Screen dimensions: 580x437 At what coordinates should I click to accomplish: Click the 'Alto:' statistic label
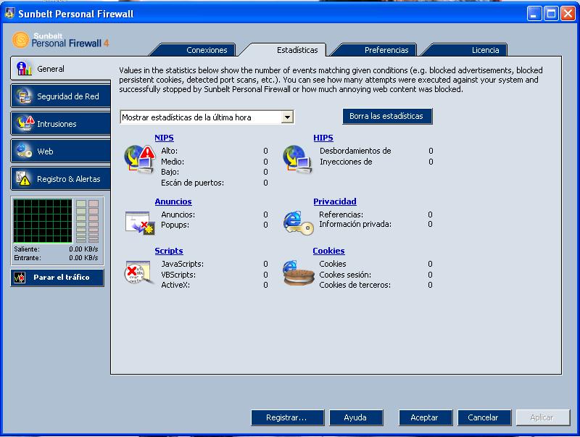click(170, 151)
